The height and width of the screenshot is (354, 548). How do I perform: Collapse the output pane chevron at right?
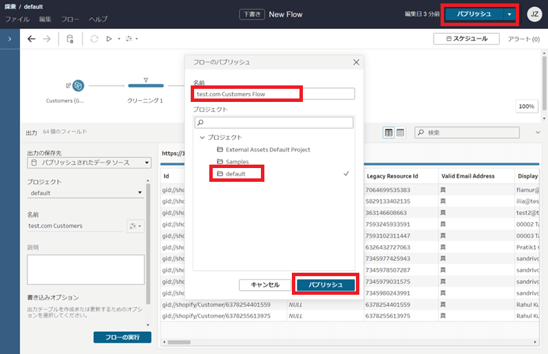tap(538, 132)
